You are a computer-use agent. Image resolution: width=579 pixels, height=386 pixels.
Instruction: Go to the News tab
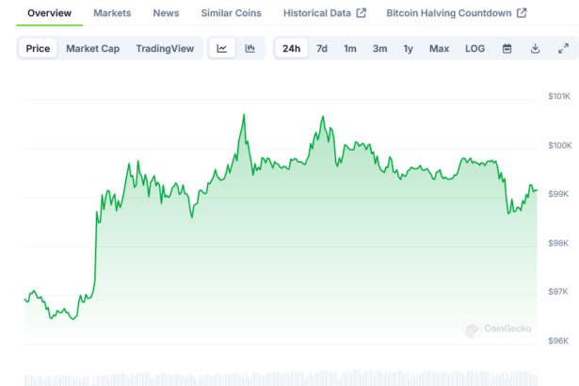[166, 13]
